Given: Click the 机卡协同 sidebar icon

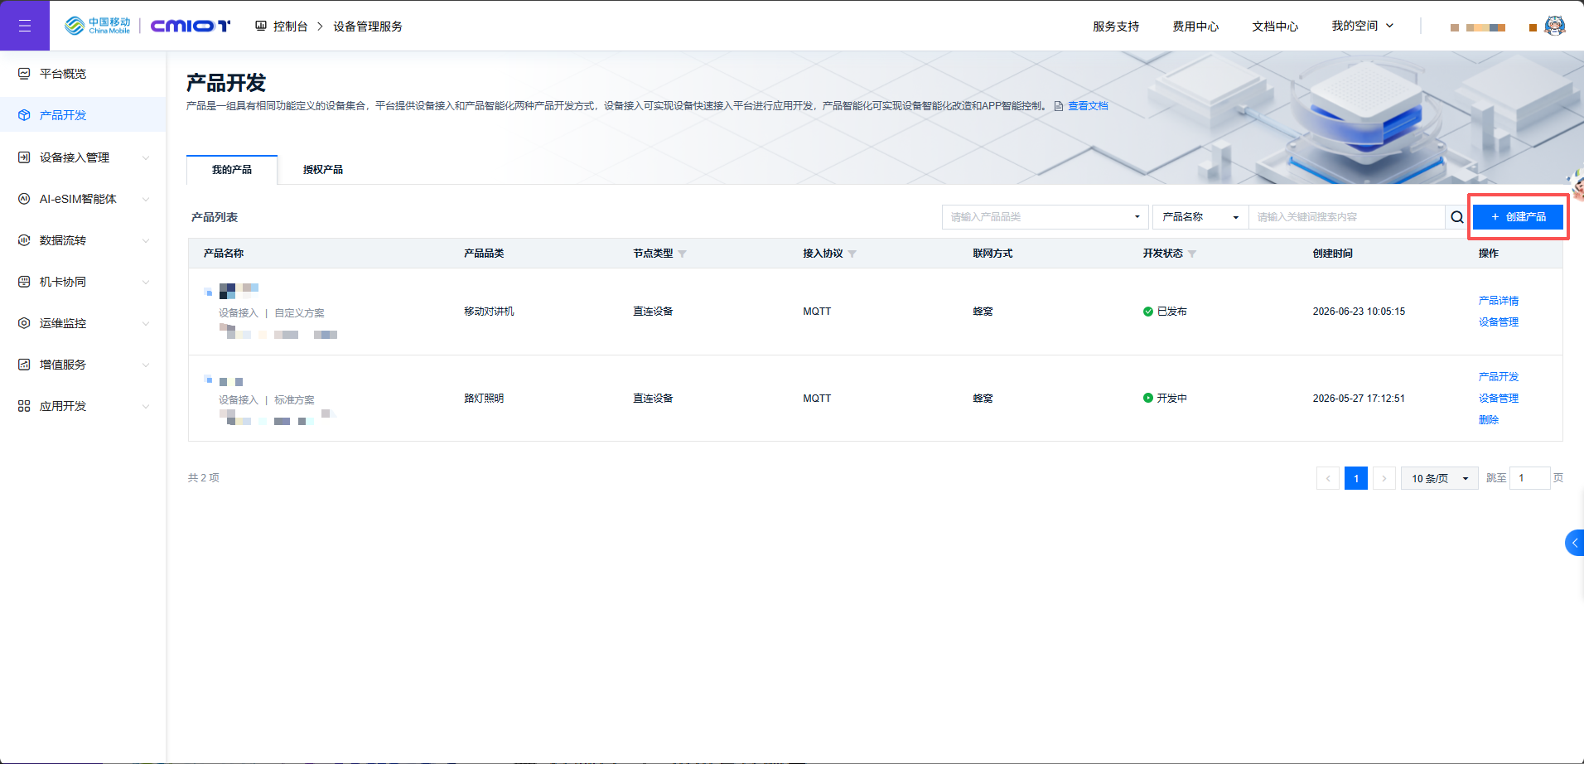Looking at the screenshot, I should tap(24, 282).
